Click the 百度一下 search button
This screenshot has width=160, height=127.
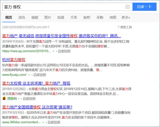pos(144,7)
